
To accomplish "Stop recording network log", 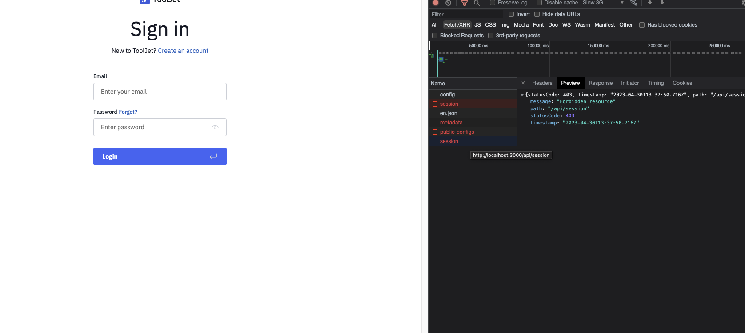I will pyautogui.click(x=436, y=3).
